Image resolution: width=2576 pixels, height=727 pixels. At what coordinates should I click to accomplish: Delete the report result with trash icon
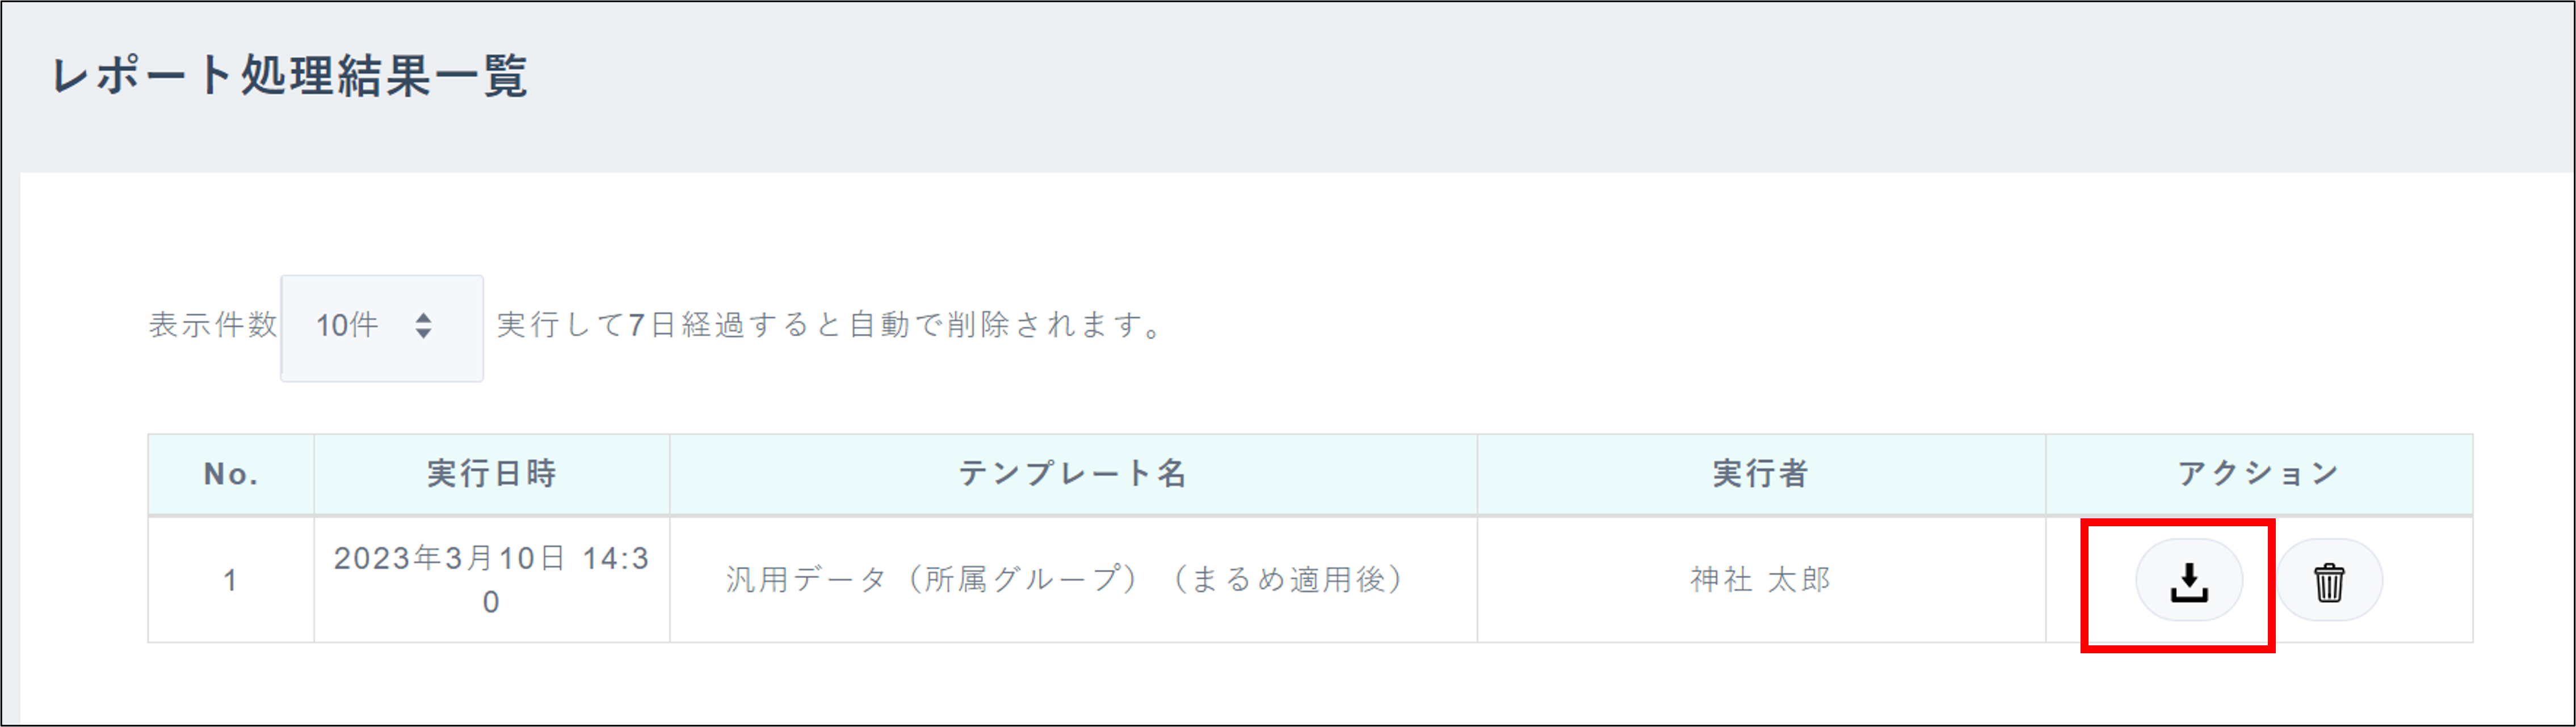point(2329,581)
